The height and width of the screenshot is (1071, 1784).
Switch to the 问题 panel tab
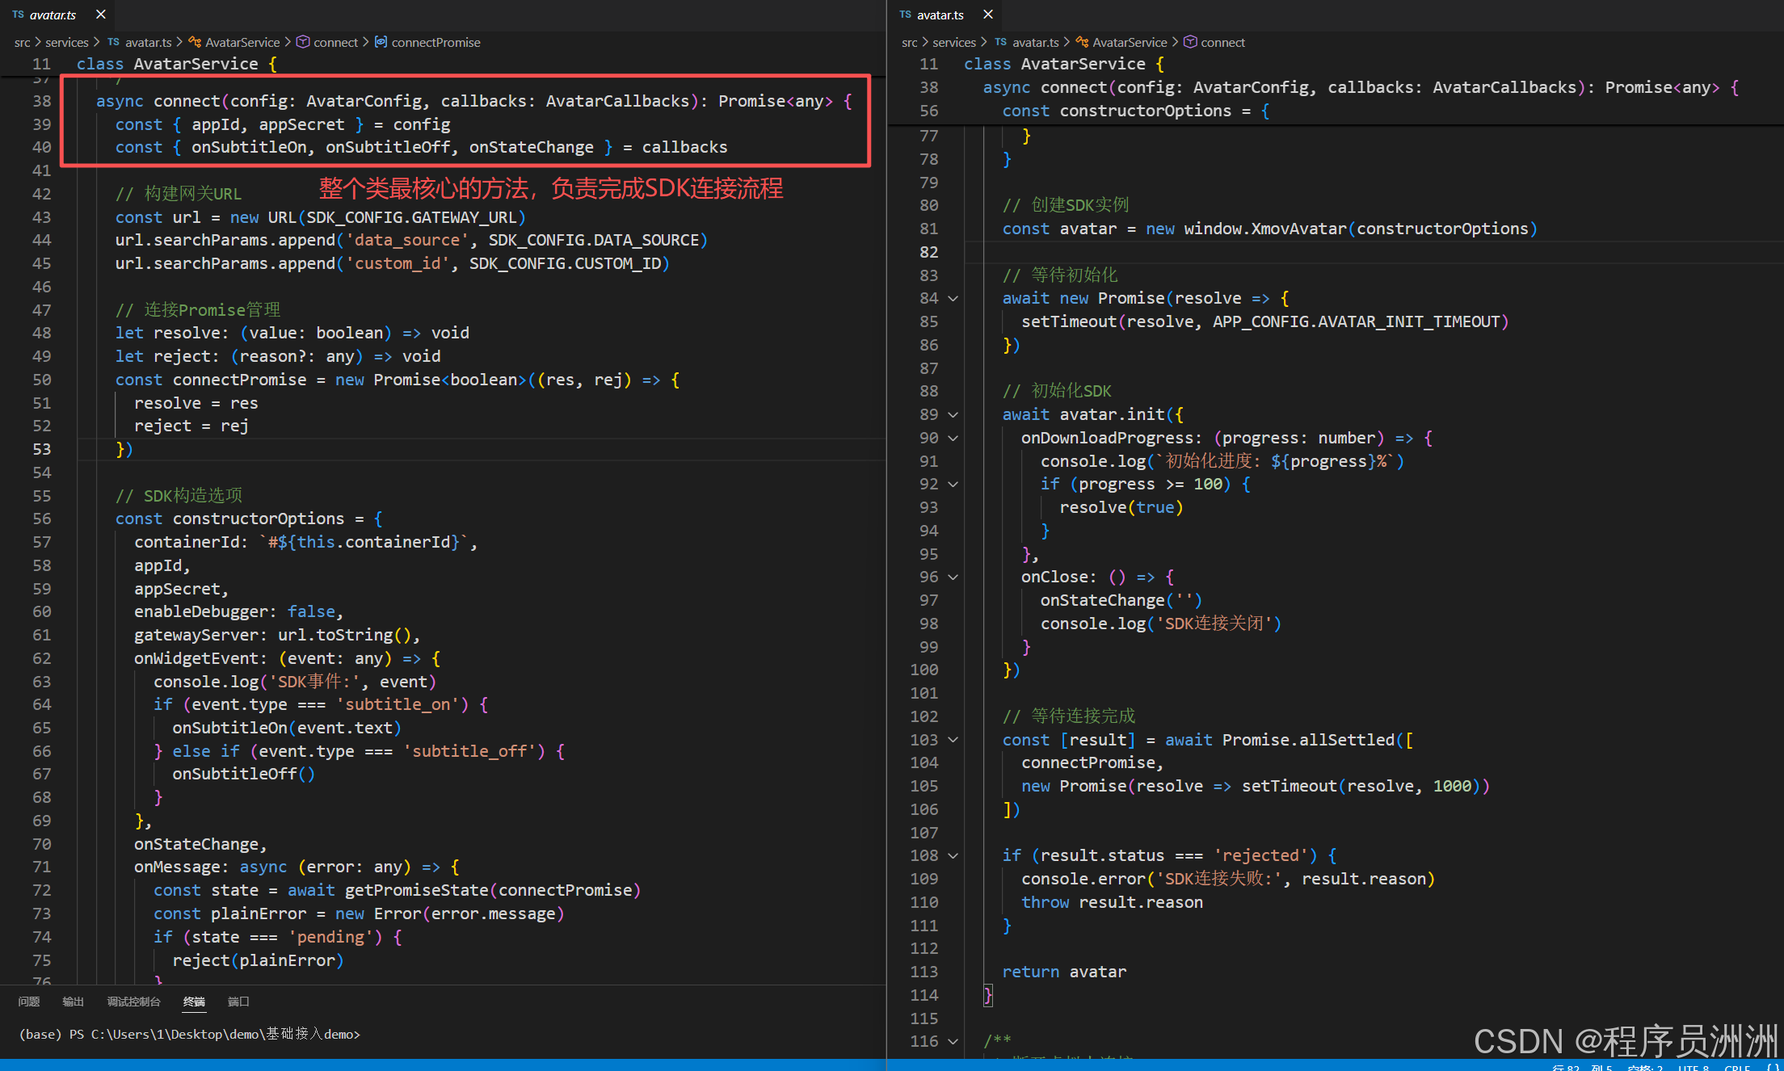click(x=29, y=1002)
